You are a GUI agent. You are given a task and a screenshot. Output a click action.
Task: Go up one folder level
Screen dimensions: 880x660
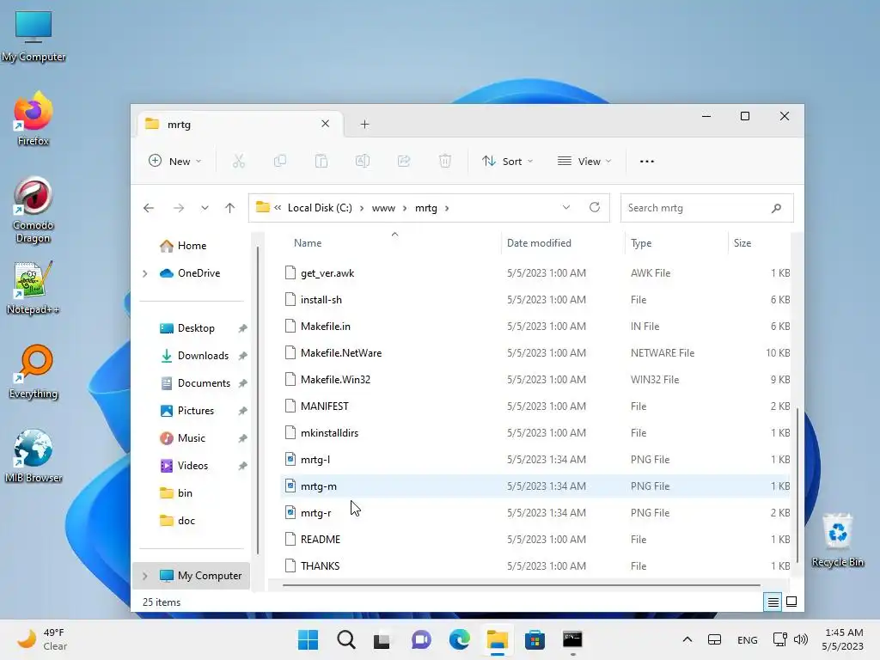tap(229, 208)
